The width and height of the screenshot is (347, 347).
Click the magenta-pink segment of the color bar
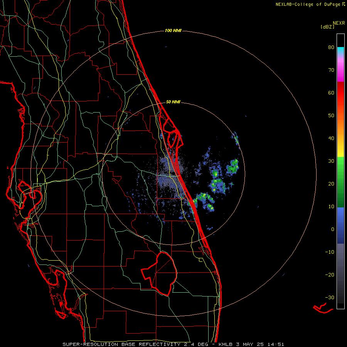coord(340,71)
